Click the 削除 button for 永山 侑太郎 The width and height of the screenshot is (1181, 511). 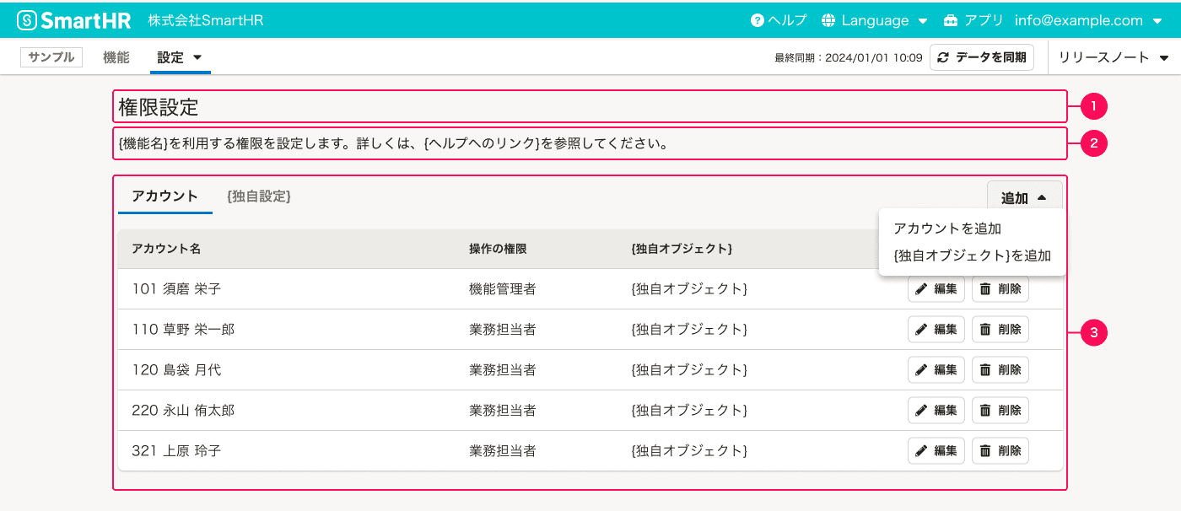[x=1000, y=410]
